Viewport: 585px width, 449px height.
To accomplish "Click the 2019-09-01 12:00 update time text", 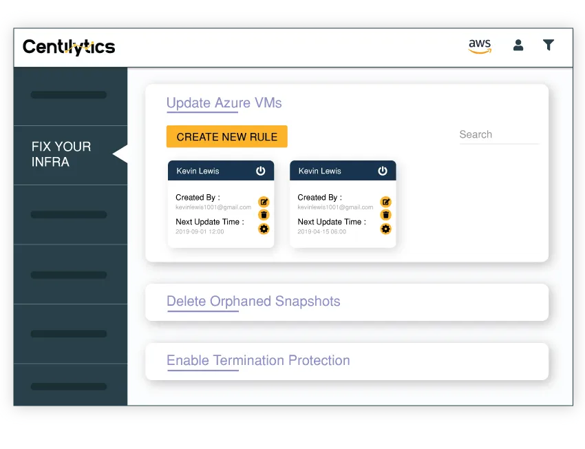I will [200, 232].
